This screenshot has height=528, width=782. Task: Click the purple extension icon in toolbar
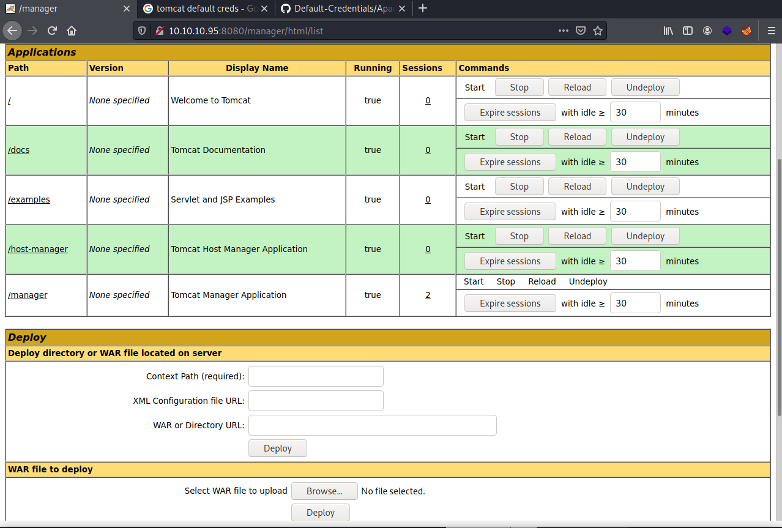point(727,31)
